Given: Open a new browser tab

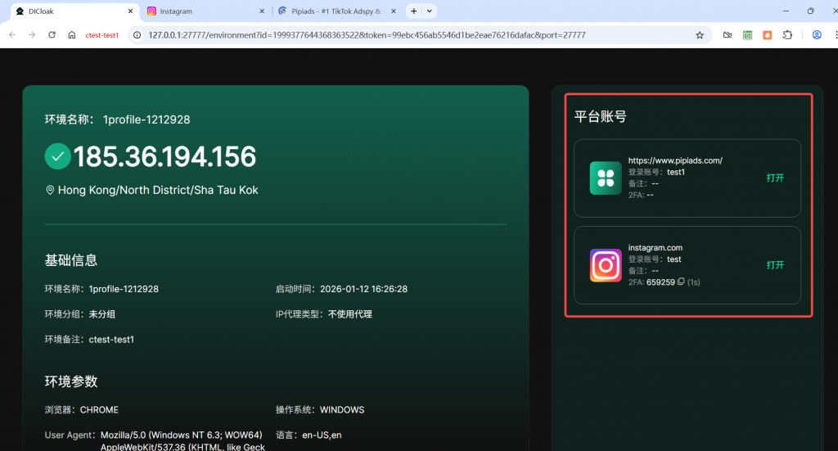Looking at the screenshot, I should point(414,11).
